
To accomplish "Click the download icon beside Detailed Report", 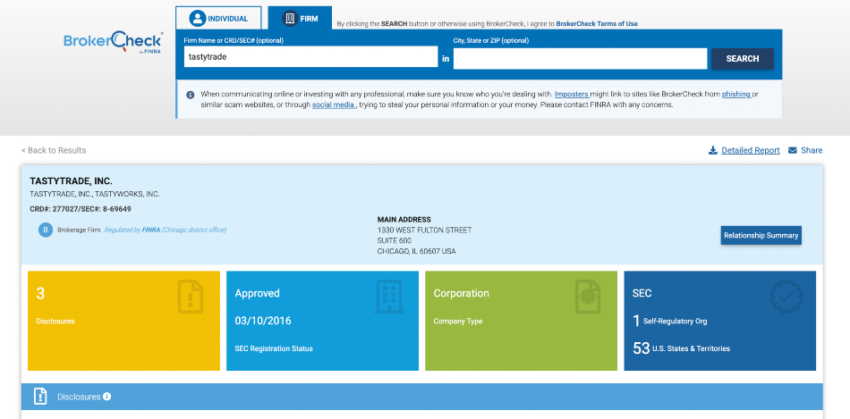I will (x=713, y=150).
